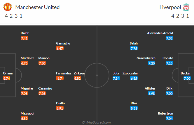Select player Robertson on the pitch
This screenshot has height=125, width=194.
click(165, 113)
